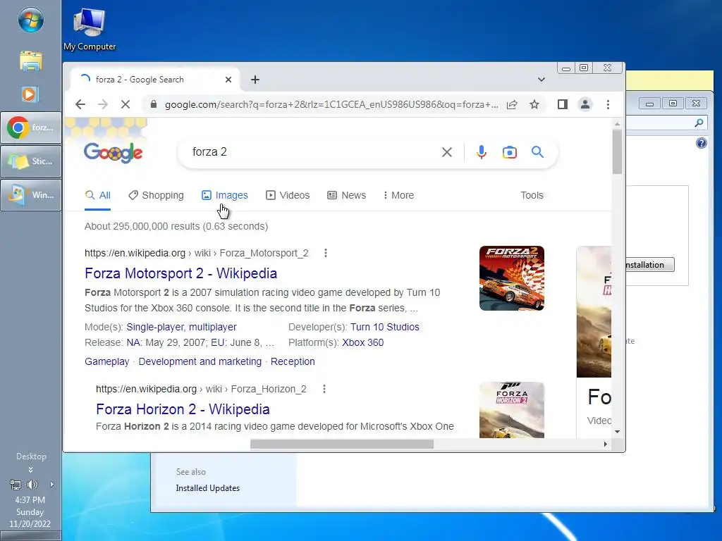722x541 pixels.
Task: Click the About 295,000,000 results text
Action: 176,226
